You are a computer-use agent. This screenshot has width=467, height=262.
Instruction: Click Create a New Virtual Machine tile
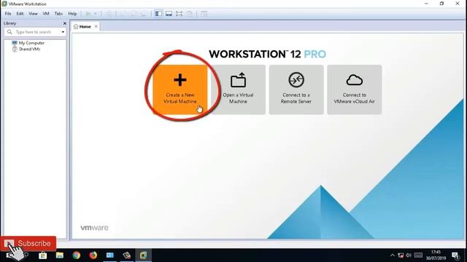(x=180, y=90)
